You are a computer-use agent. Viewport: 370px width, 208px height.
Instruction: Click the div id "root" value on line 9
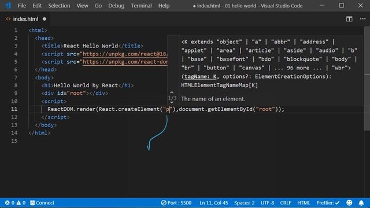click(76, 94)
